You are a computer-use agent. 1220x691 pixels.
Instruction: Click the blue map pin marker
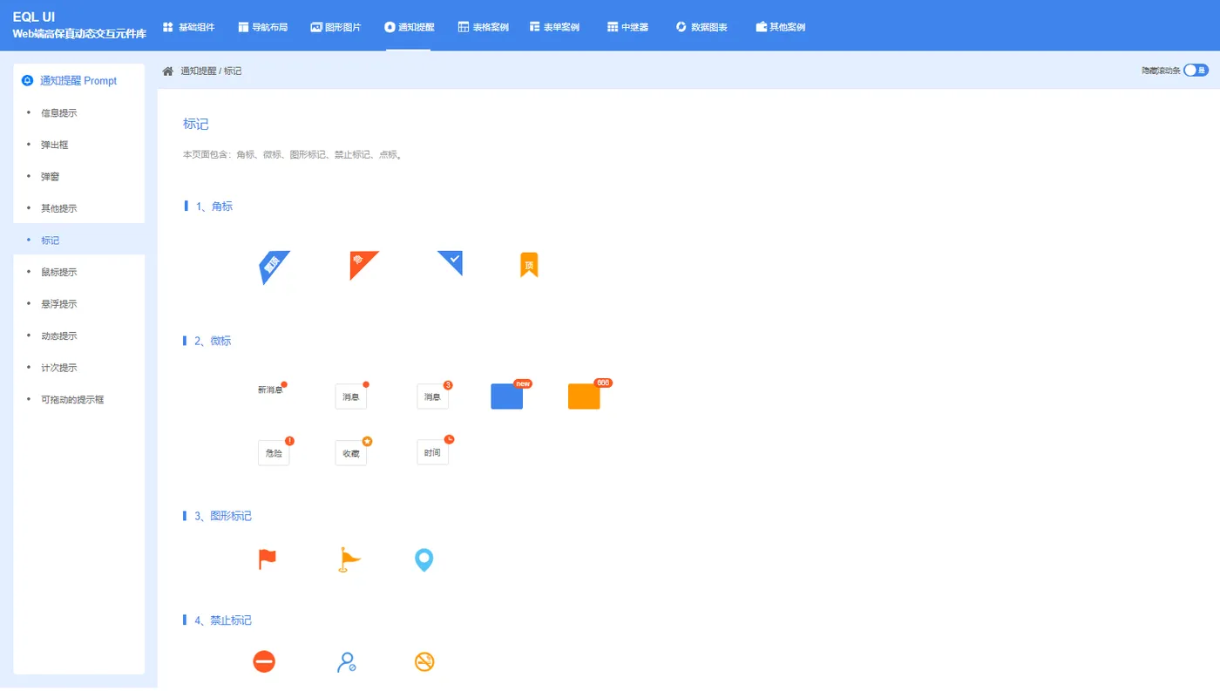pos(424,560)
